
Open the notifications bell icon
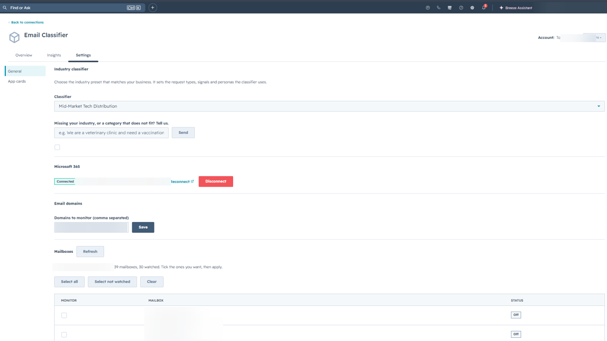(x=484, y=7)
